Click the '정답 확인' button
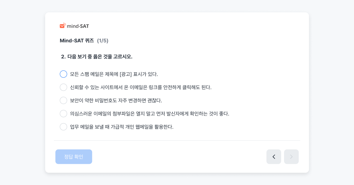Image resolution: width=354 pixels, height=185 pixels. tap(74, 157)
